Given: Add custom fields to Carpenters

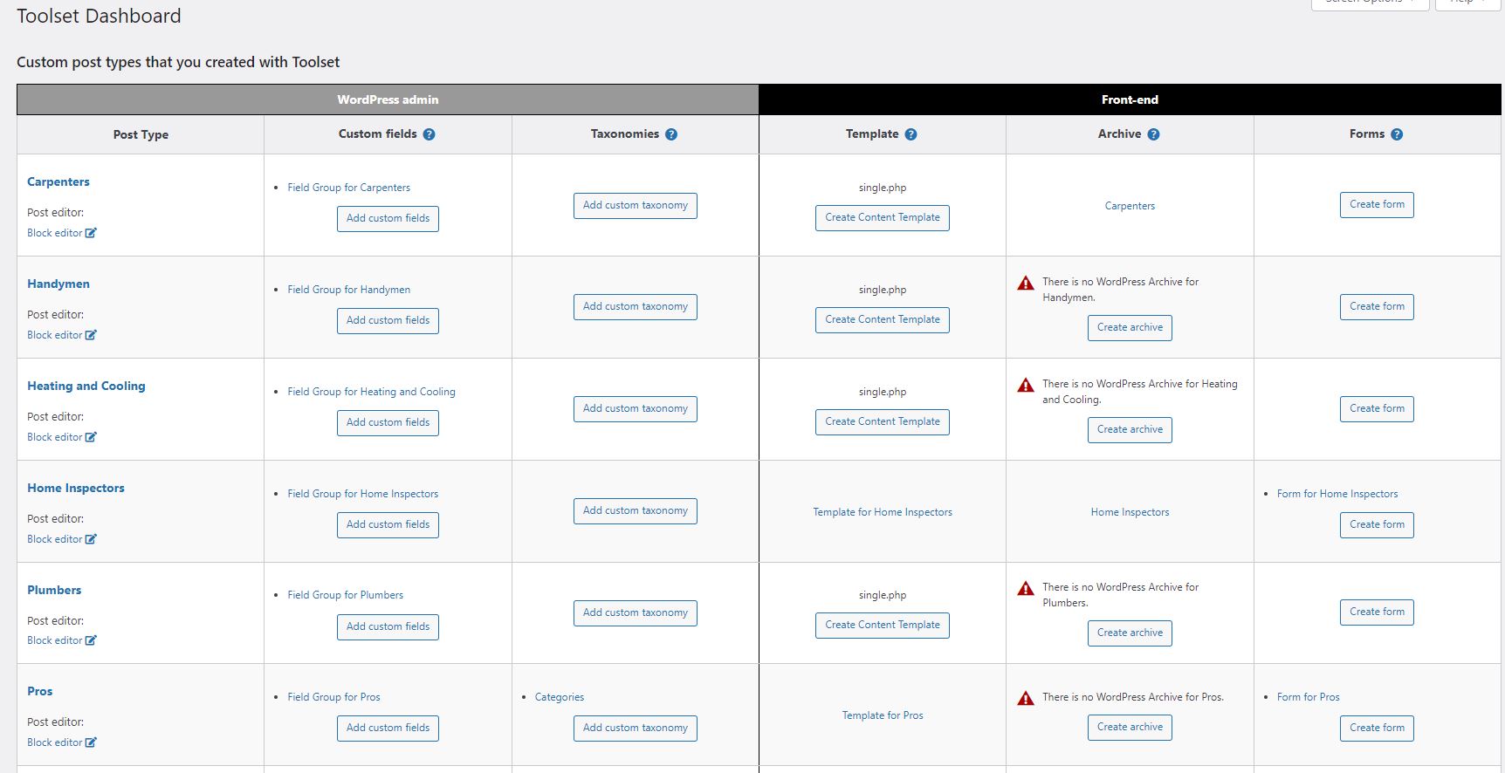Looking at the screenshot, I should (388, 218).
